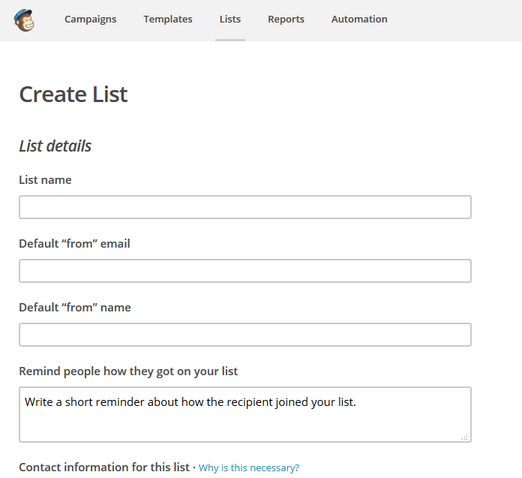Click the "List name" field label
Image resolution: width=522 pixels, height=478 pixels.
(45, 180)
